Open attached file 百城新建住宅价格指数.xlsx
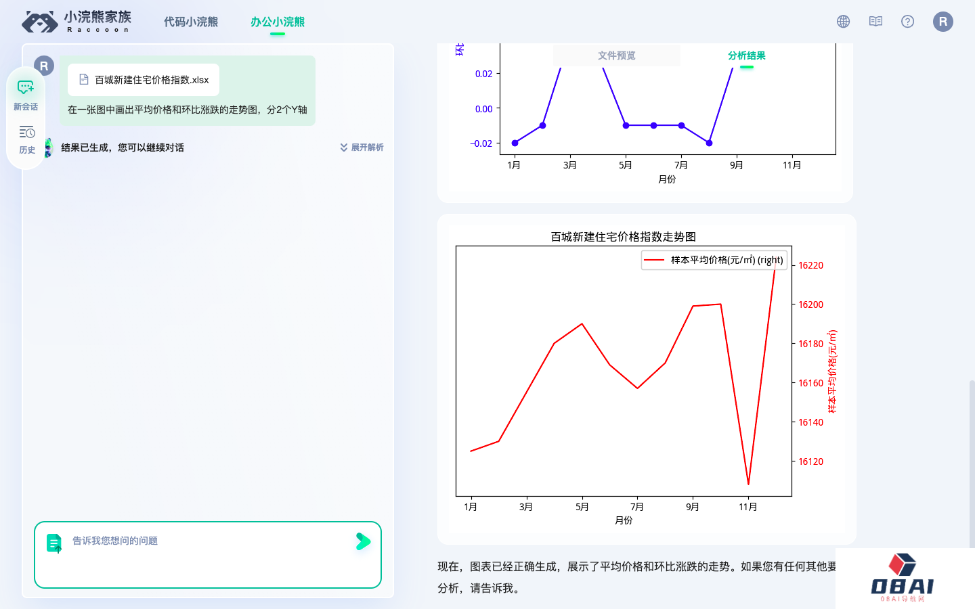 (x=144, y=80)
